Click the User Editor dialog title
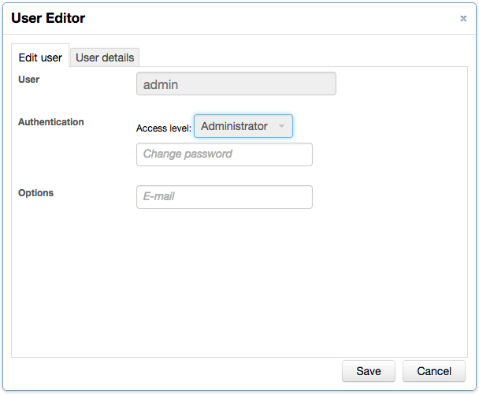The image size is (479, 394). (x=48, y=18)
